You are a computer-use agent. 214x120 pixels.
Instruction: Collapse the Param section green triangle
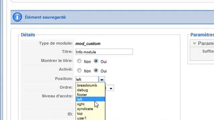point(194,44)
